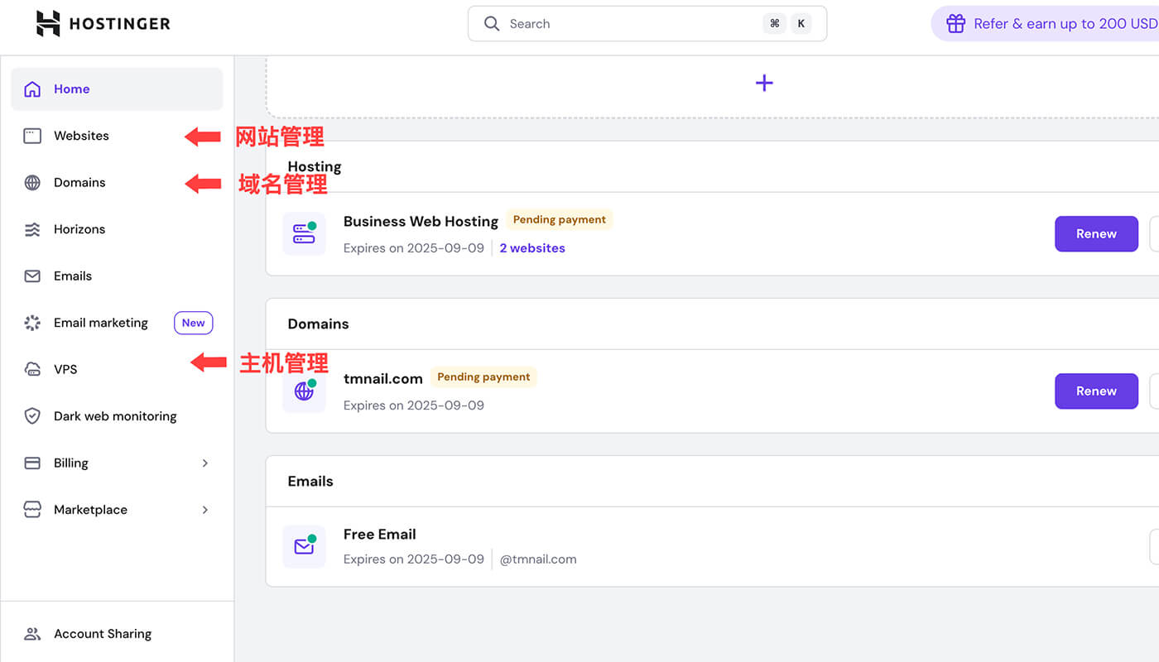Screen dimensions: 1159x662
Task: Click the tmnail.com domain globe icon
Action: (x=304, y=391)
